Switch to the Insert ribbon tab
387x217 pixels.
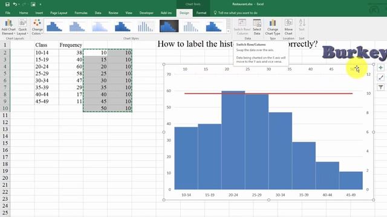tap(39, 13)
